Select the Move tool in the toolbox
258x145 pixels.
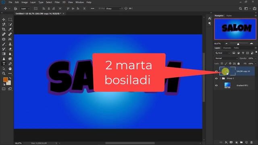pos(4,20)
